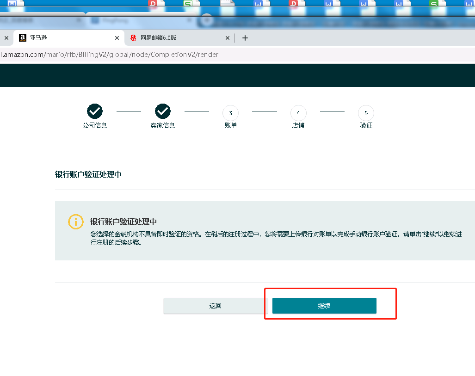The image size is (475, 376).
Task: Open a new browser tab with the plus icon
Action: click(245, 37)
